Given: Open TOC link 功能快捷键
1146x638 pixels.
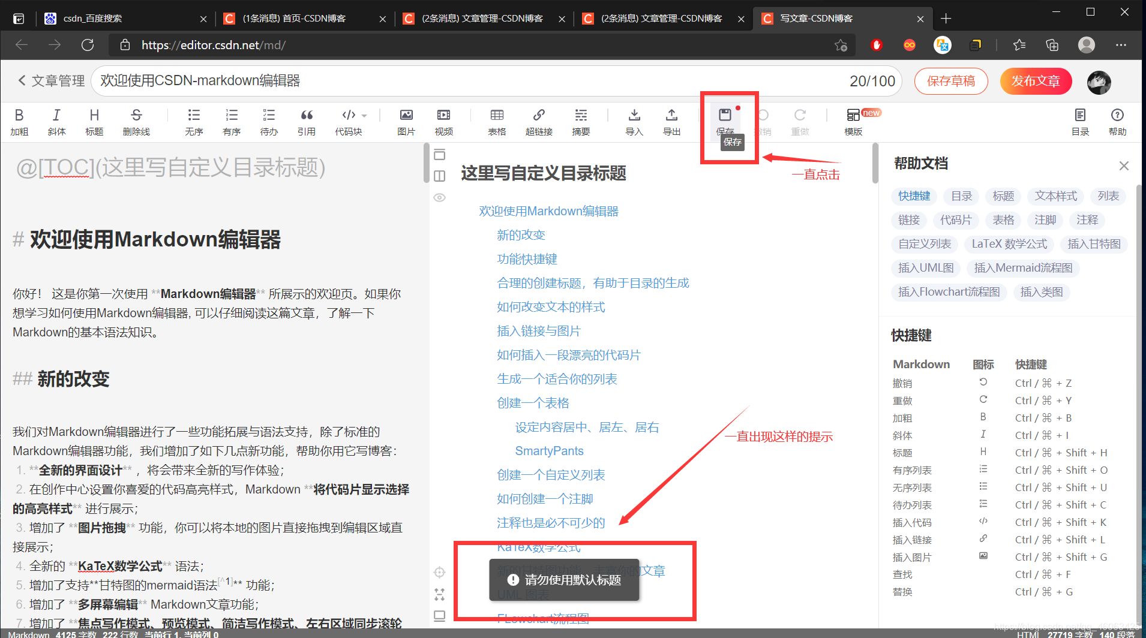Looking at the screenshot, I should (x=527, y=259).
